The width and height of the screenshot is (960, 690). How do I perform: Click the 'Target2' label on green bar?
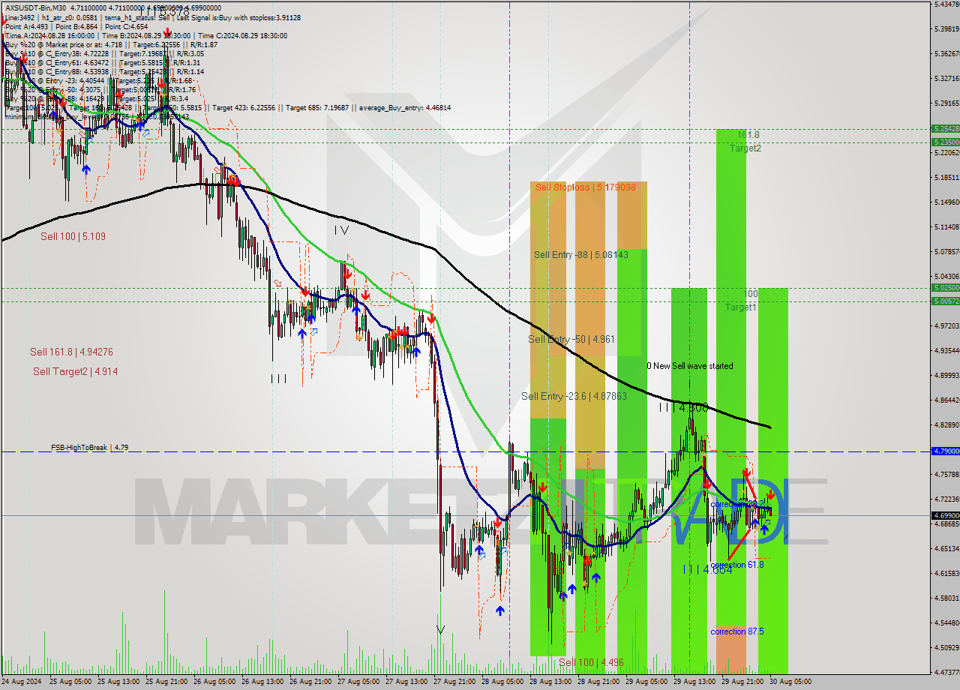click(x=745, y=148)
